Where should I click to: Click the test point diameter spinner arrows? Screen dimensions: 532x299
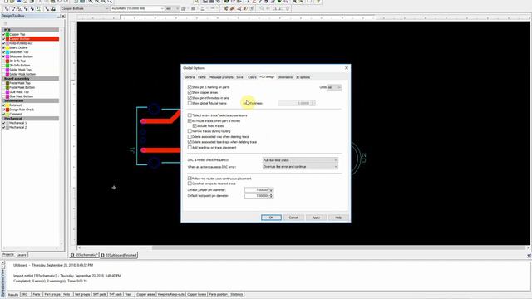[271, 196]
